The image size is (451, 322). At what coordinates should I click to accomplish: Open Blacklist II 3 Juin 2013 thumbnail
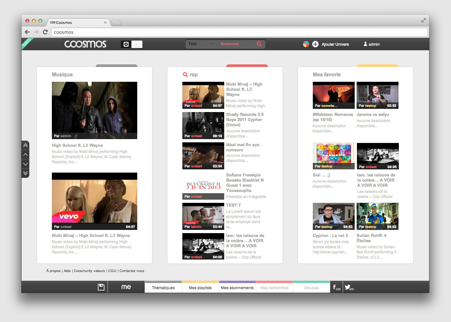coord(203,186)
